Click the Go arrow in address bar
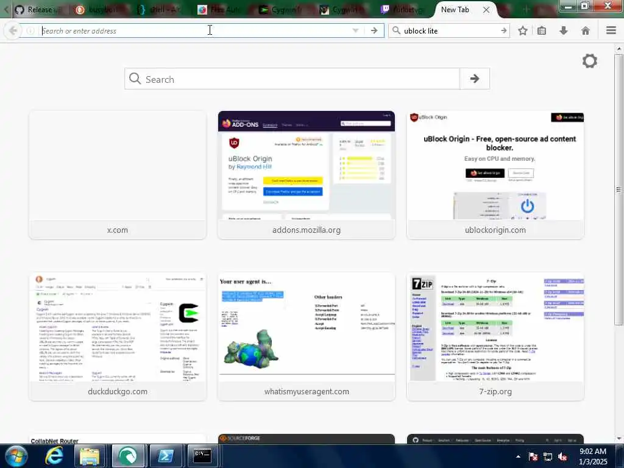This screenshot has width=624, height=468. pyautogui.click(x=374, y=30)
